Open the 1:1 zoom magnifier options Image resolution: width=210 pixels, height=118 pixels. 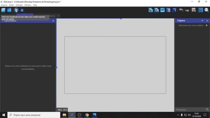(x=206, y=10)
